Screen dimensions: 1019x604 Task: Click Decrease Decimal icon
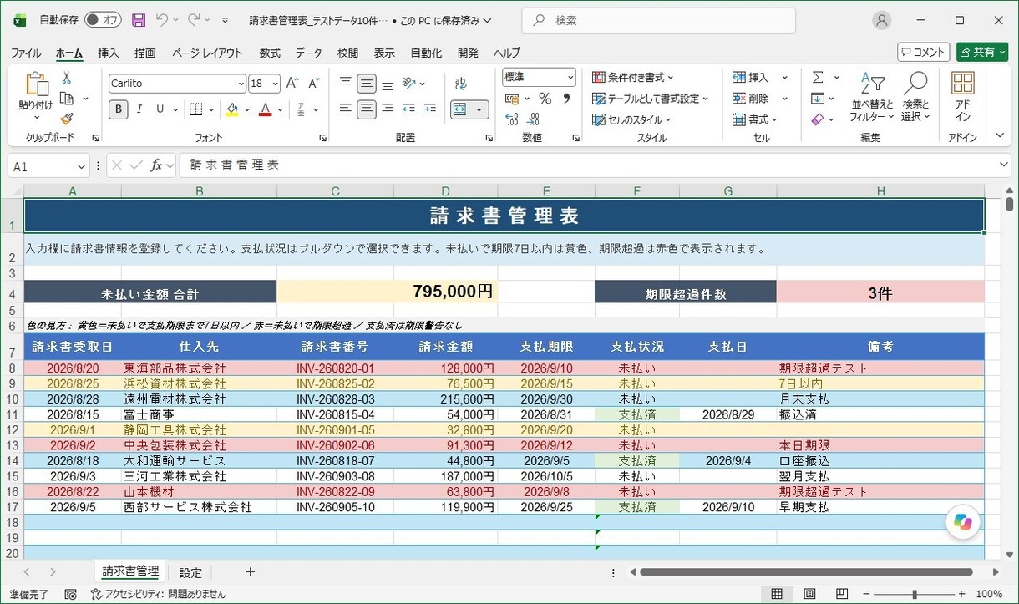tap(534, 119)
